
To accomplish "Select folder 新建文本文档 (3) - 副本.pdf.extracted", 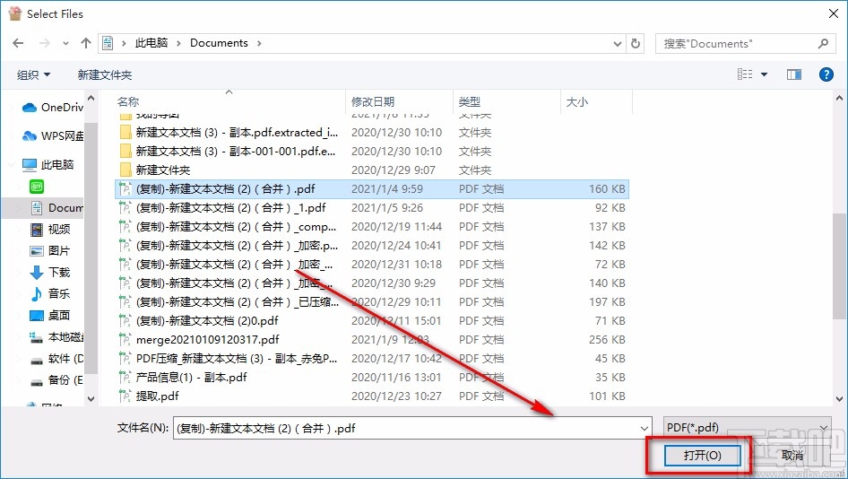I will coord(372,132).
